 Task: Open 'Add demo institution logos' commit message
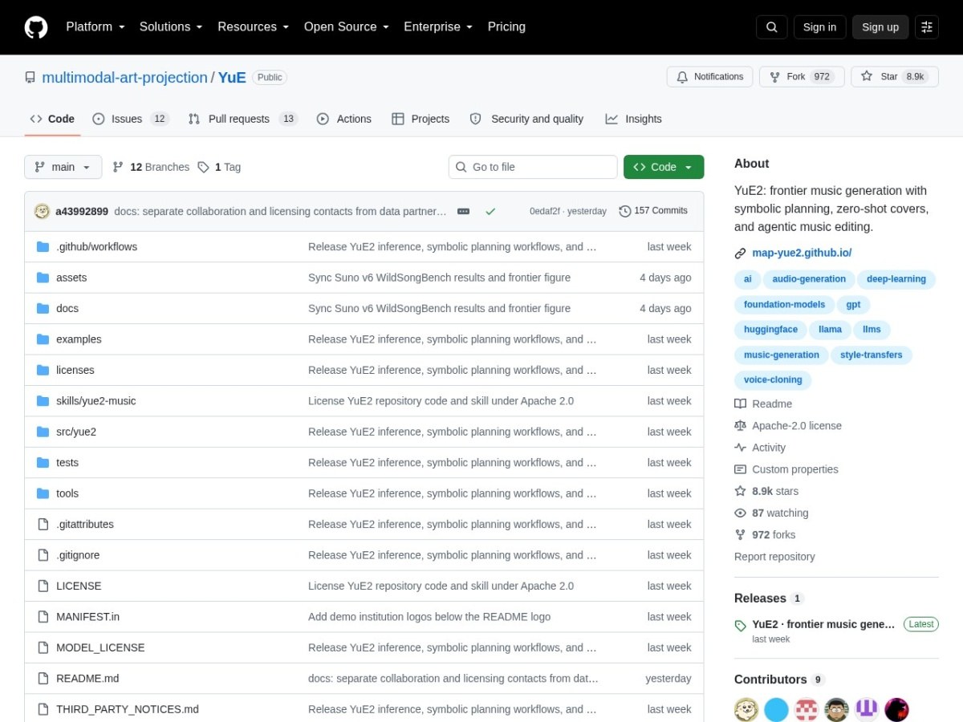coord(429,617)
